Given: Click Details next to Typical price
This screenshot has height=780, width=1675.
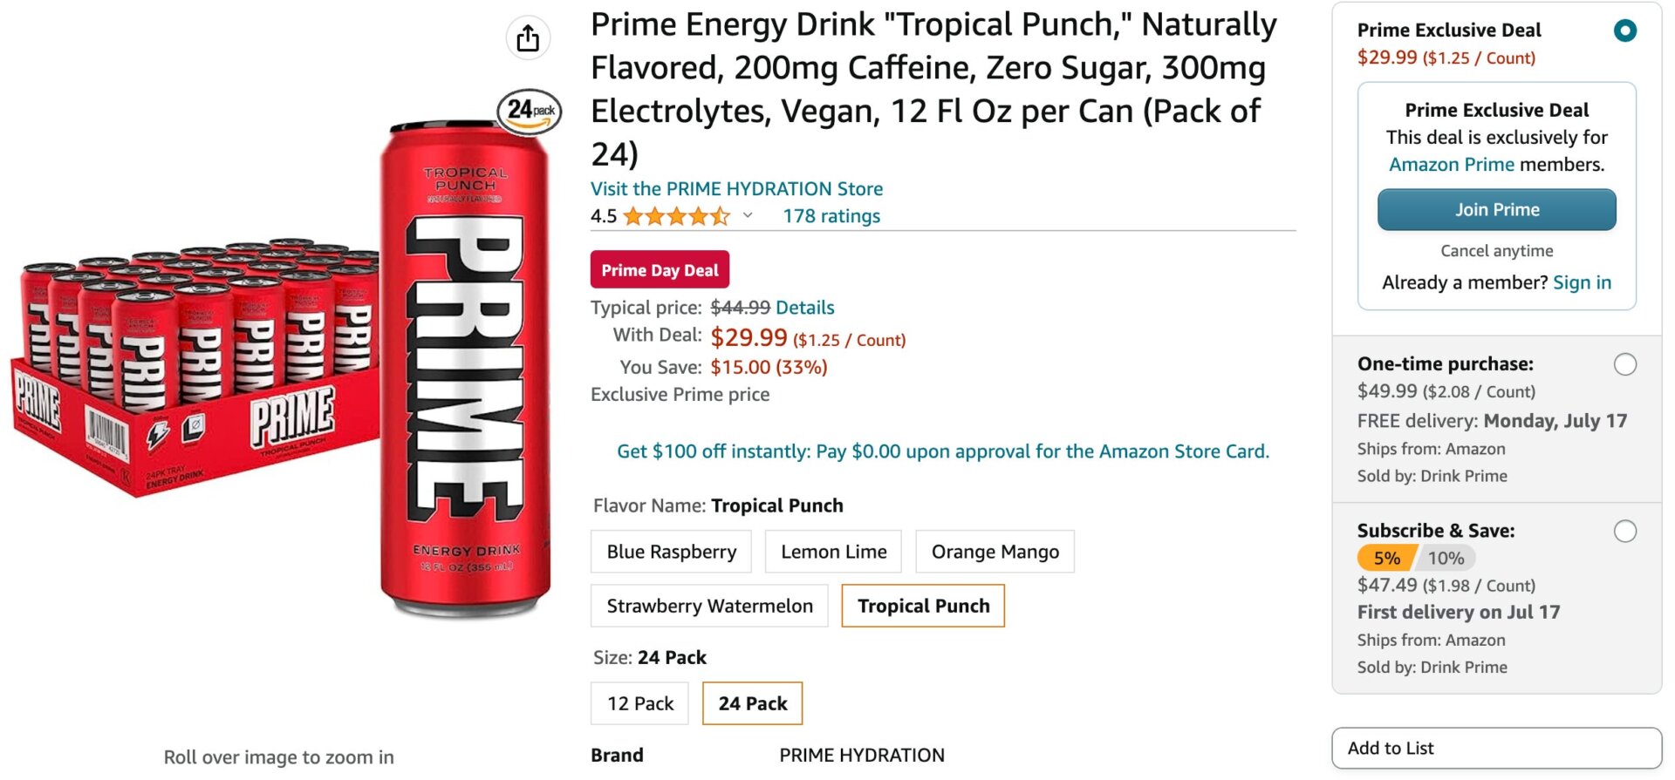Looking at the screenshot, I should point(804,307).
